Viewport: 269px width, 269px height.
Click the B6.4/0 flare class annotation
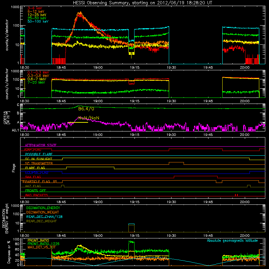86,109
